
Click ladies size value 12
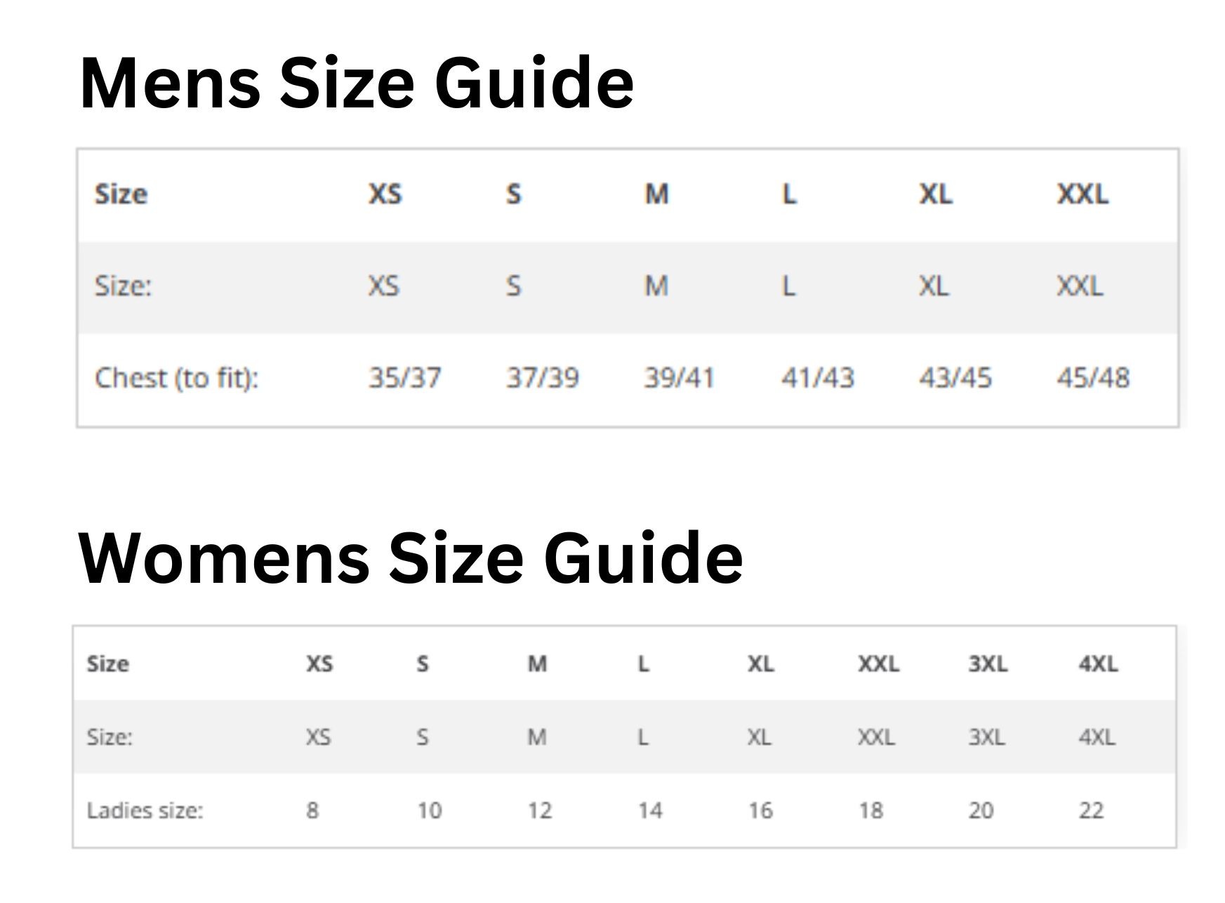coord(540,811)
